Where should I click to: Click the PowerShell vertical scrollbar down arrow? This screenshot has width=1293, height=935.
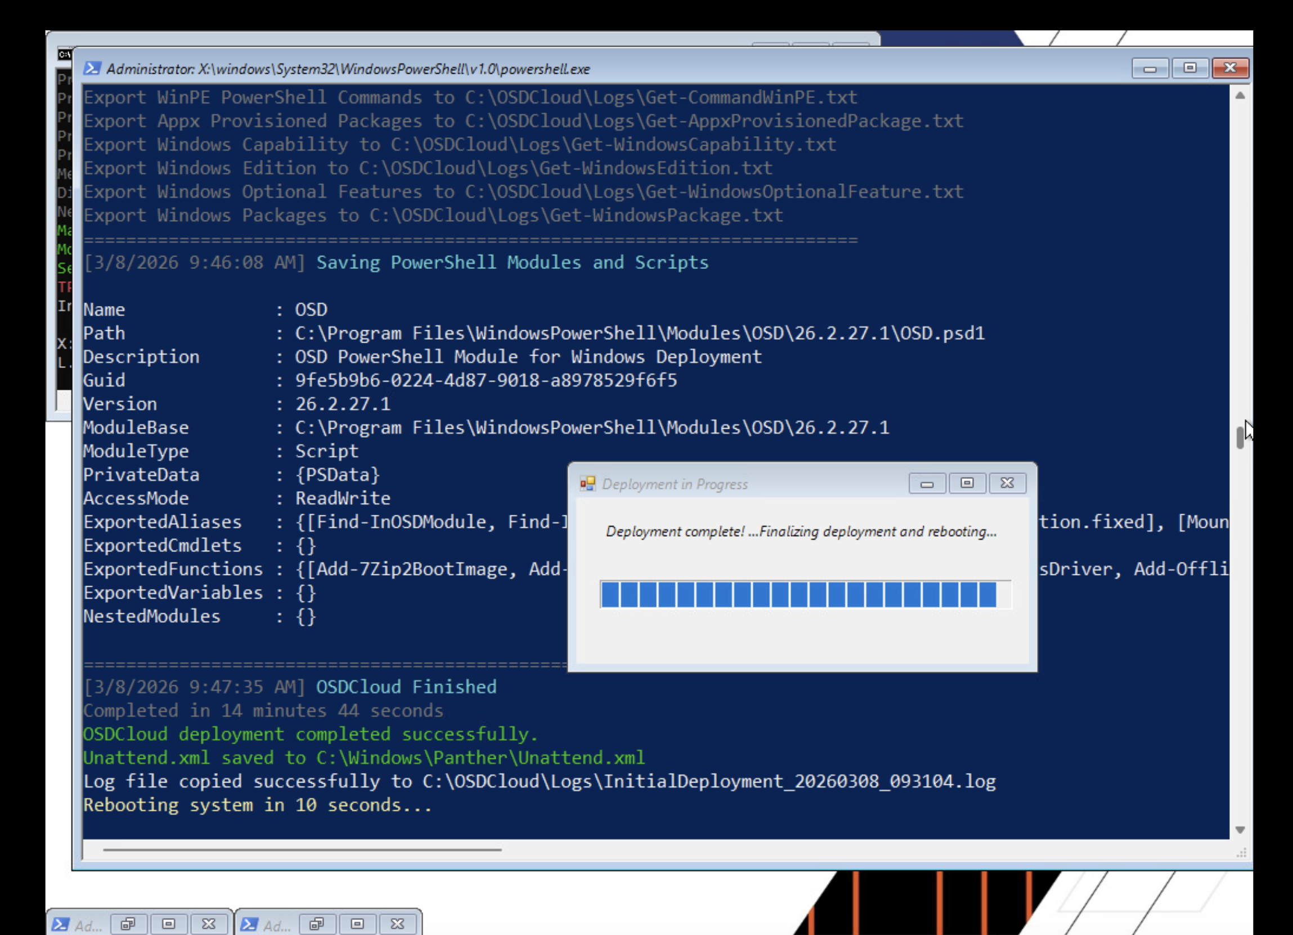coord(1240,830)
